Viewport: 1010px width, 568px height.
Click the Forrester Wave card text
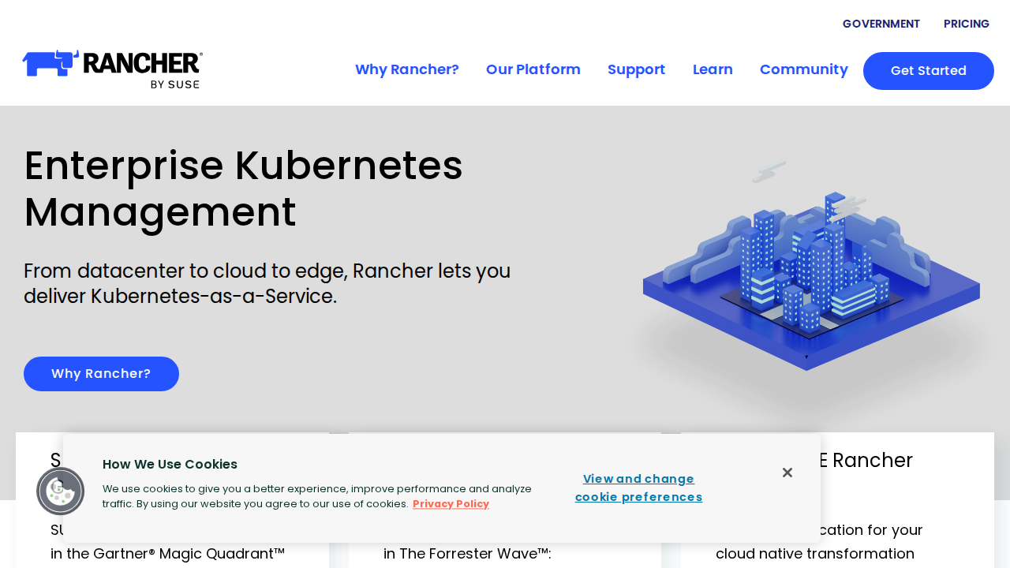coord(467,554)
